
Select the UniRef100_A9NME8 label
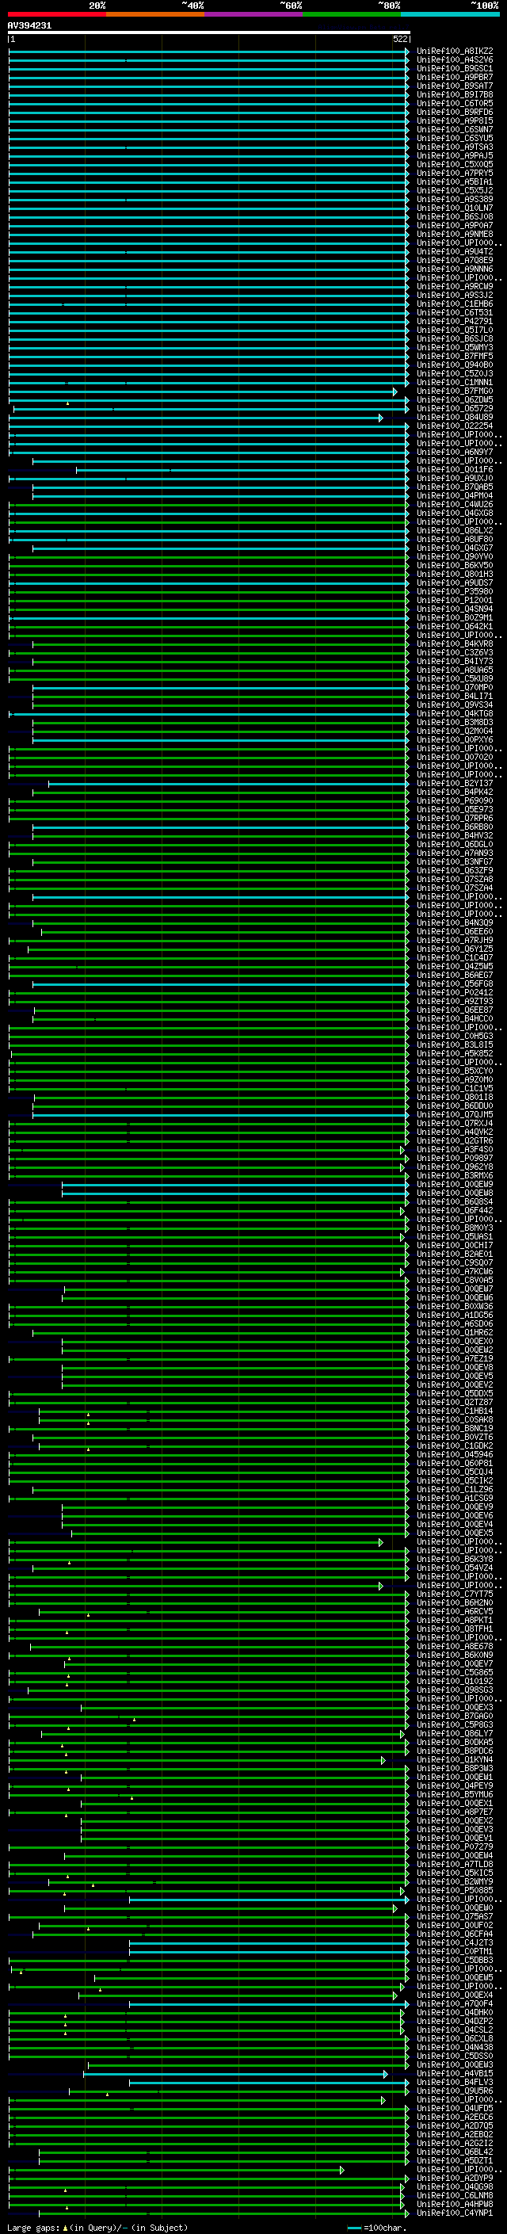coord(454,234)
